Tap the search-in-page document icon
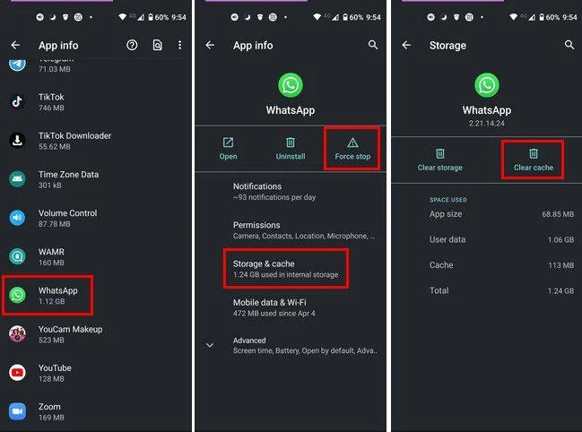Image resolution: width=582 pixels, height=432 pixels. coord(157,45)
